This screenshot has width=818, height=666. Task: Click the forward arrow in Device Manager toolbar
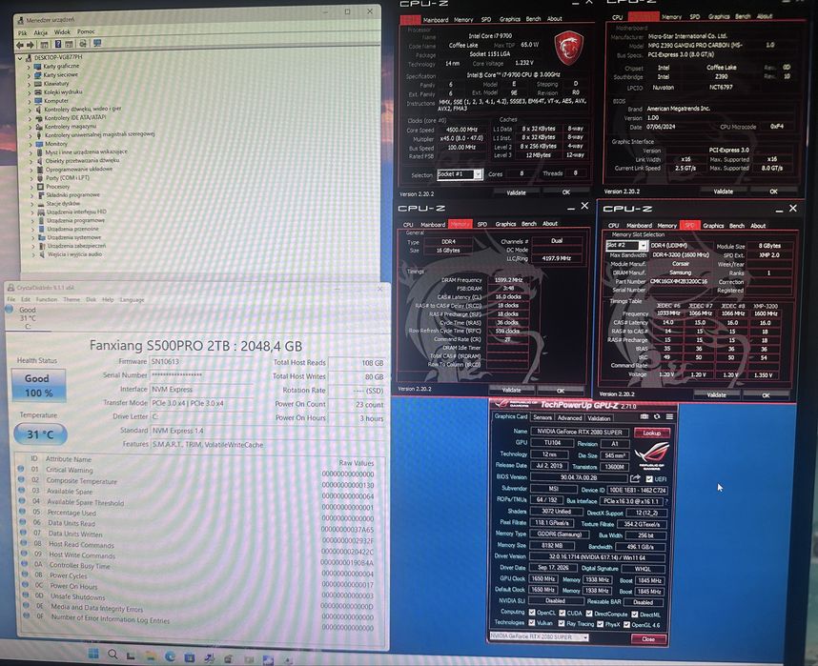[x=31, y=45]
